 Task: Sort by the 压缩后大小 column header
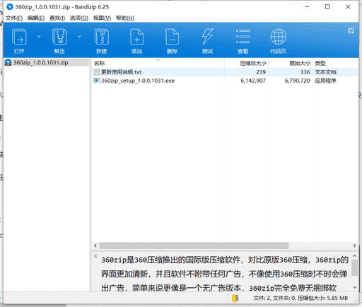pos(246,63)
